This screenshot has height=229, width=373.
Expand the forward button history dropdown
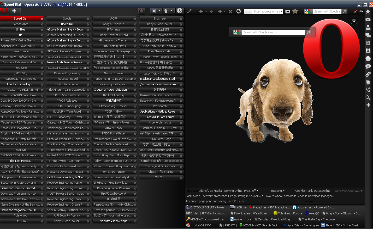pos(224,11)
